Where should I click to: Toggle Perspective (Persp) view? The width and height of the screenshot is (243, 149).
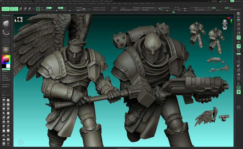tap(239, 38)
